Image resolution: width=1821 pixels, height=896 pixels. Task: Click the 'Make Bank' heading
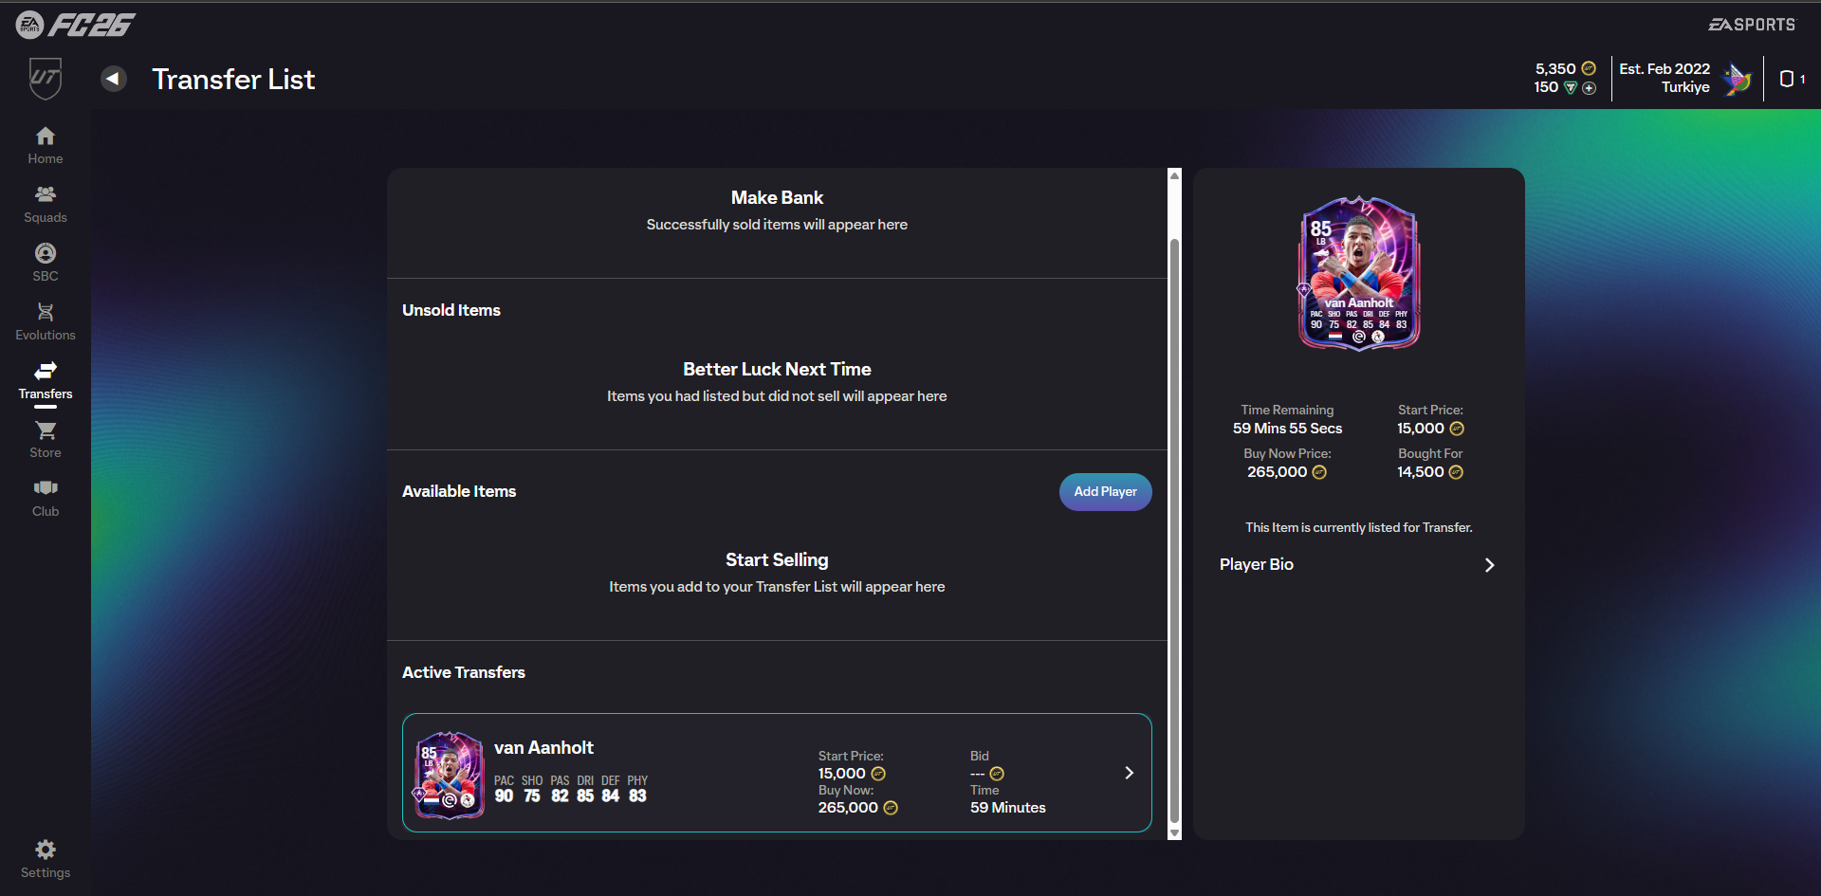(x=777, y=197)
